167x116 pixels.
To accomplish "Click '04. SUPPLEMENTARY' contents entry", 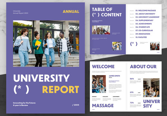I will pyautogui.click(x=144, y=20).
